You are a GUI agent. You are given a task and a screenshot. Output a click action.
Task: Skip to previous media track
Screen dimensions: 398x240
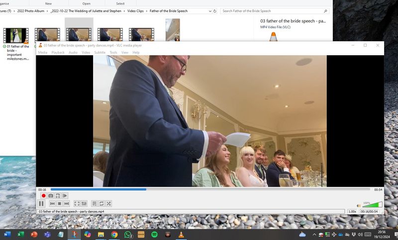click(52, 204)
